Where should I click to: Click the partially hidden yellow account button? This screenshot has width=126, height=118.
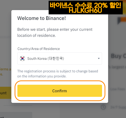[x=6, y=93]
